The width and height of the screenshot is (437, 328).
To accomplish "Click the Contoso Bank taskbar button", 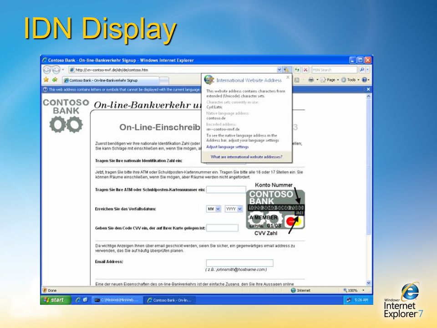I will 170,300.
